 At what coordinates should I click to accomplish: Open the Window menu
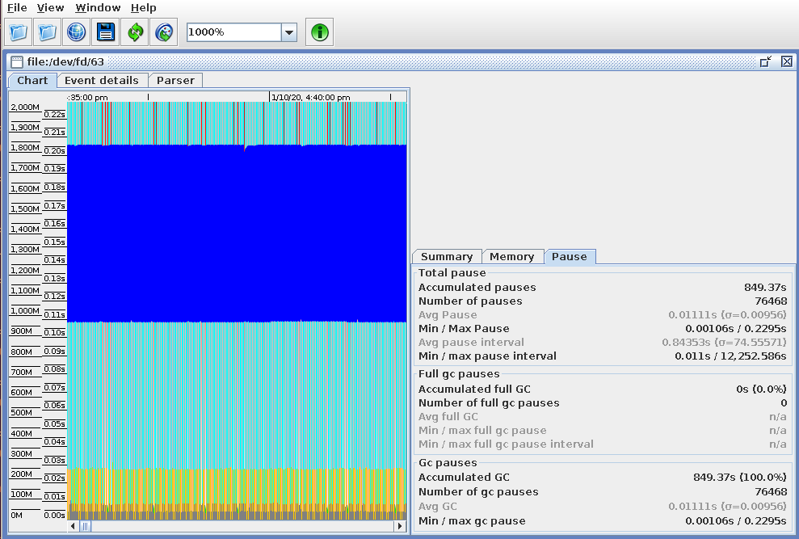tap(98, 7)
